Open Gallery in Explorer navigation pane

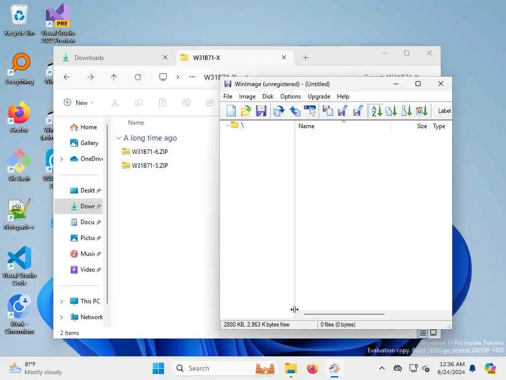84,143
